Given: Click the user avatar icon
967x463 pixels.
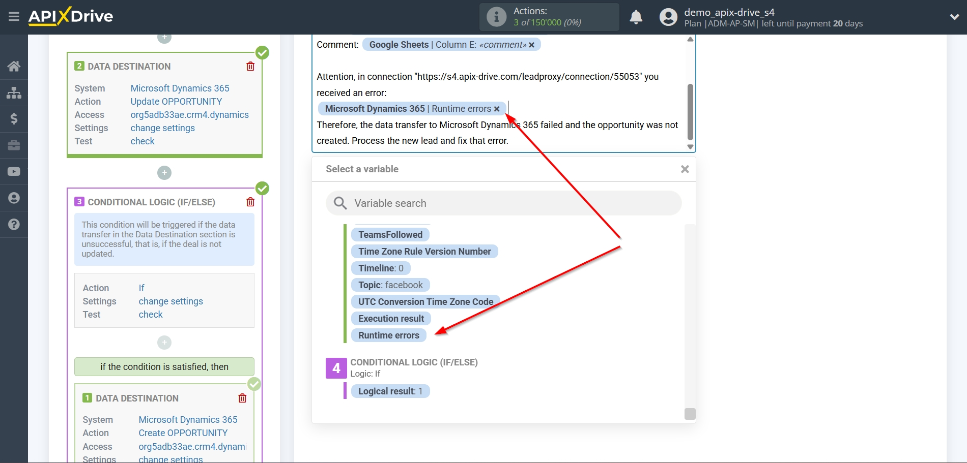Looking at the screenshot, I should pos(668,17).
